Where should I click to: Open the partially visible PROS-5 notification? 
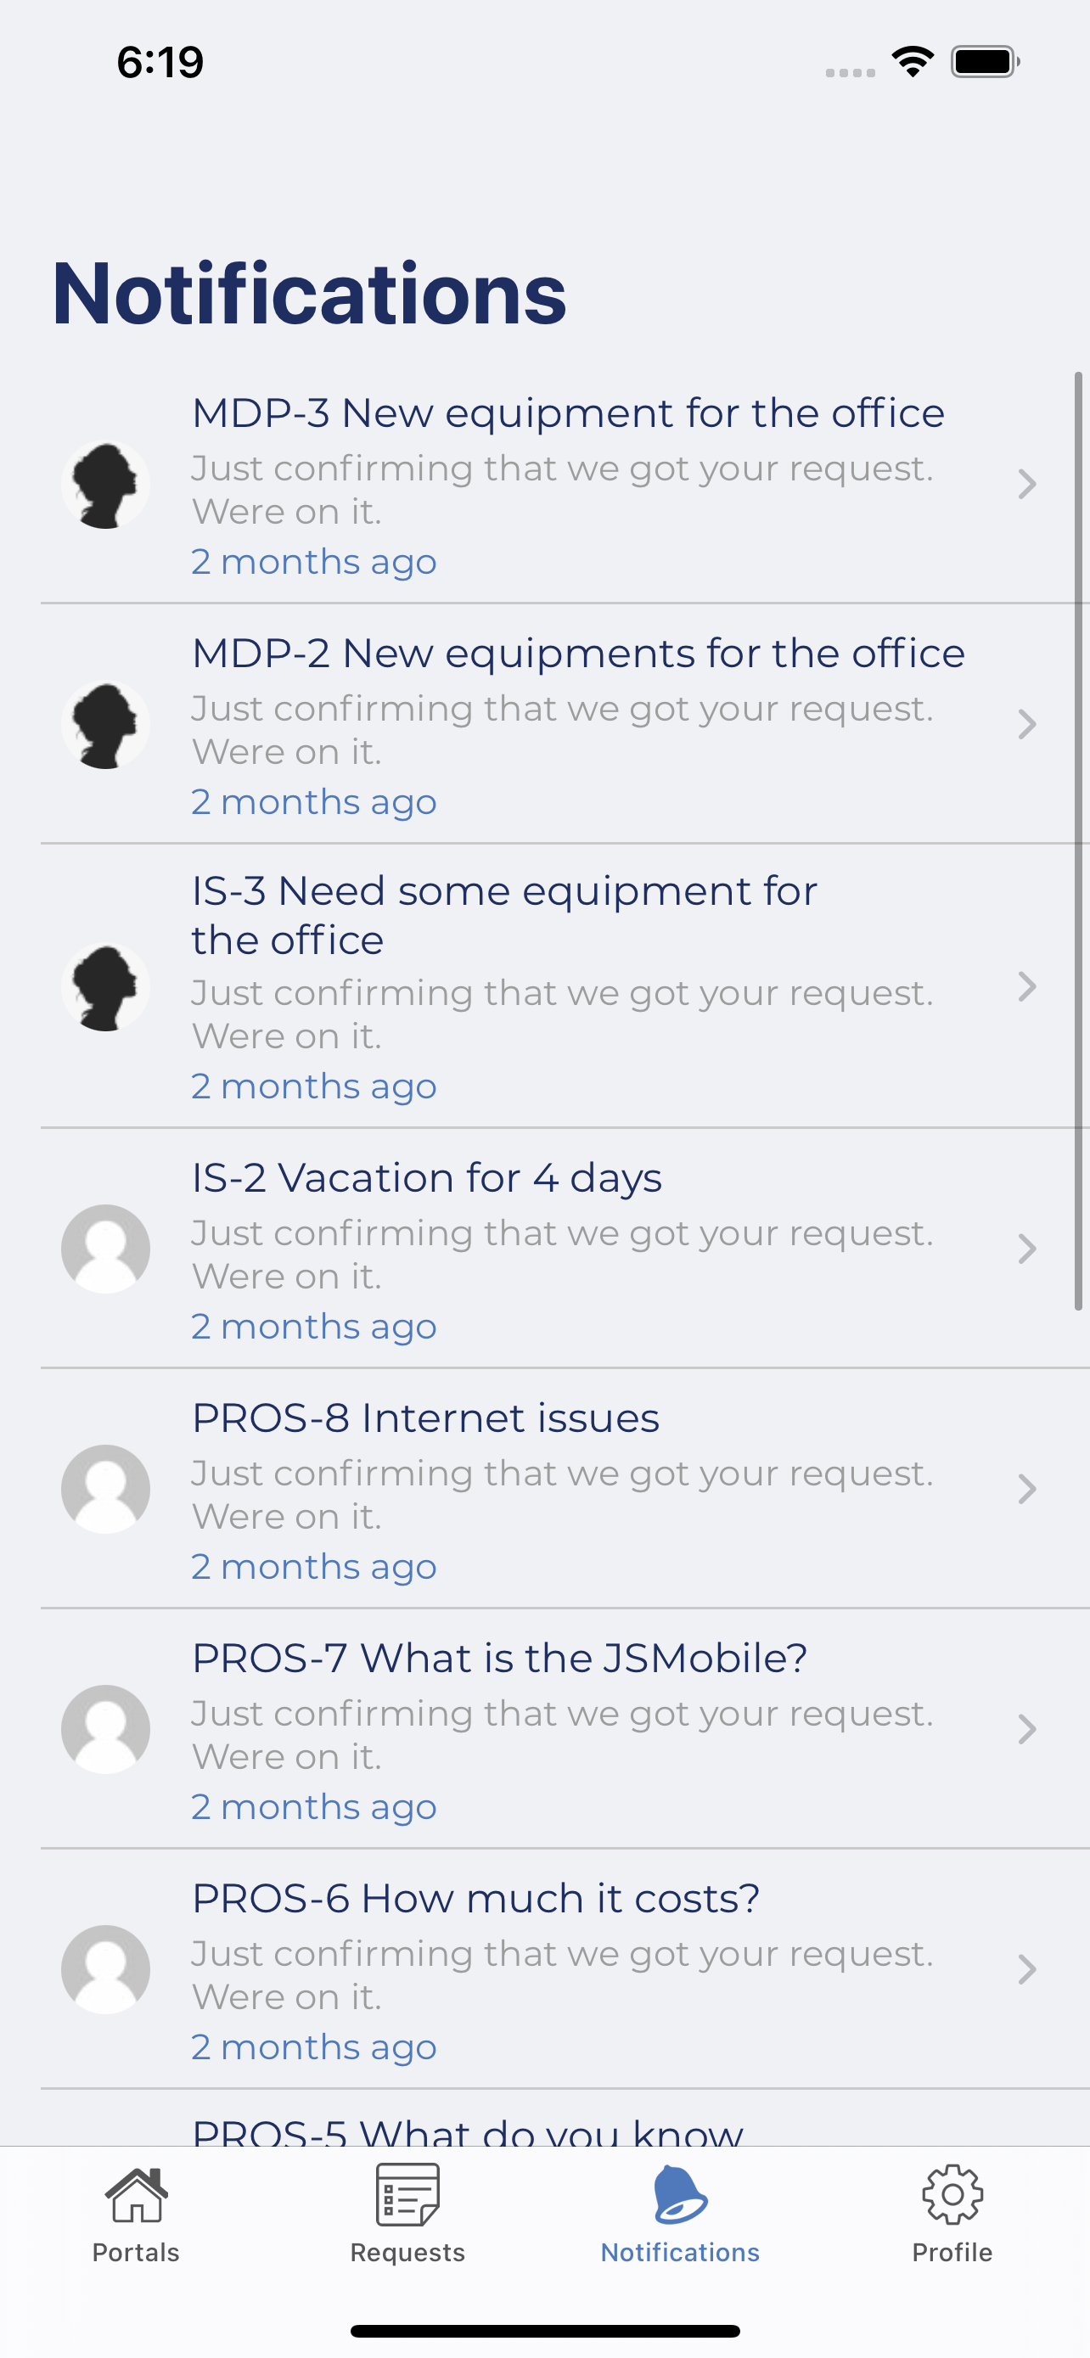pyautogui.click(x=565, y=2118)
